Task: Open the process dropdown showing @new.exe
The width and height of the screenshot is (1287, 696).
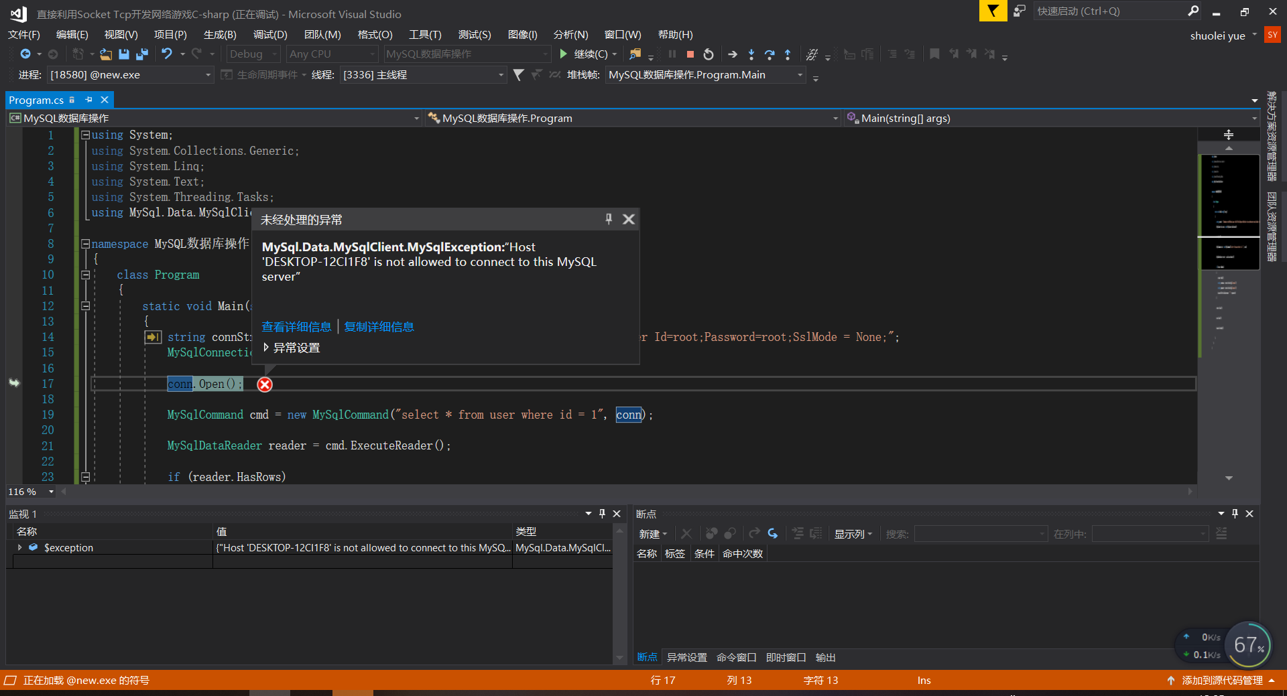Action: (x=130, y=75)
